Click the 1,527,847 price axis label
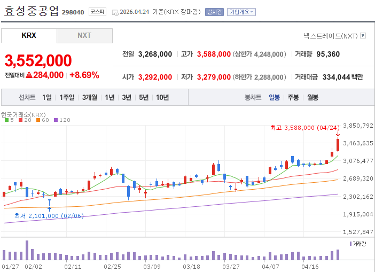375x272 pixels. pos(358,232)
